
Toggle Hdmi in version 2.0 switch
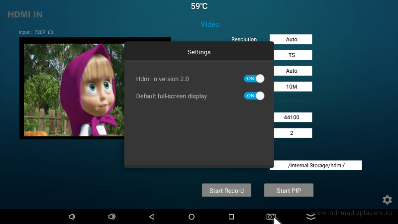pyautogui.click(x=254, y=79)
